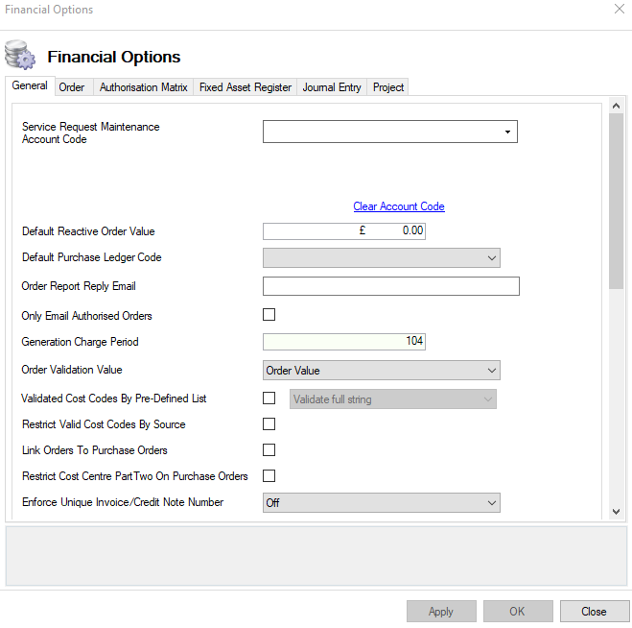Go to the Journal Entry tab
The height and width of the screenshot is (628, 632).
tap(332, 87)
